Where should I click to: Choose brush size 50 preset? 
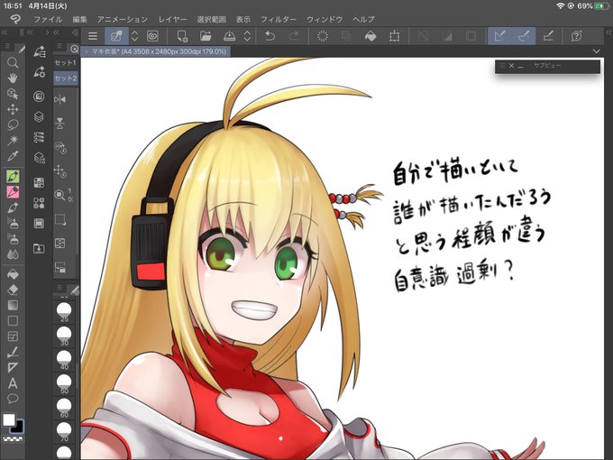(x=64, y=383)
